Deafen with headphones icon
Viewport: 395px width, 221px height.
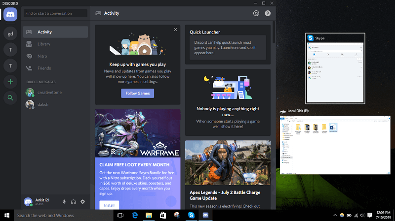point(73,202)
